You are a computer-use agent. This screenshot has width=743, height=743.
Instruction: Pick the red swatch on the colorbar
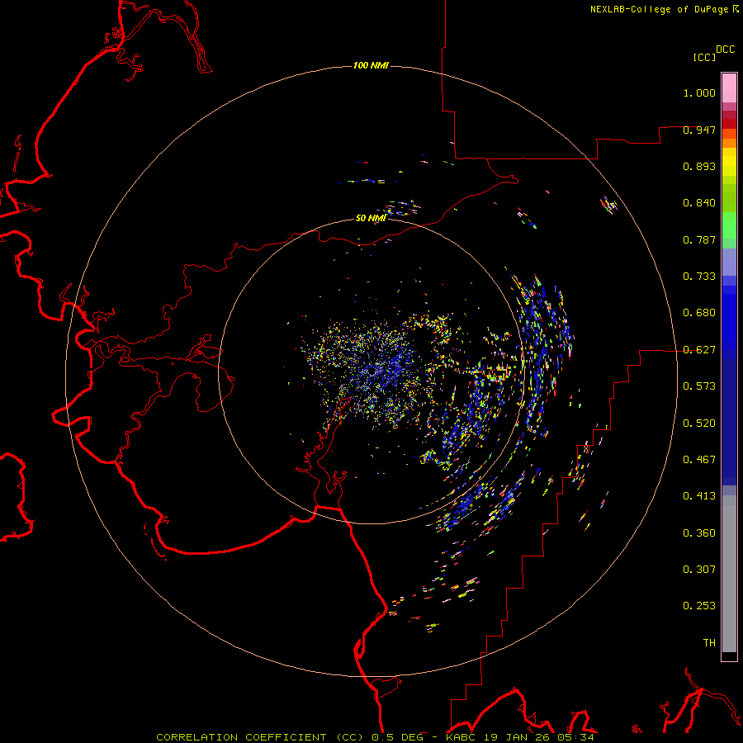729,124
